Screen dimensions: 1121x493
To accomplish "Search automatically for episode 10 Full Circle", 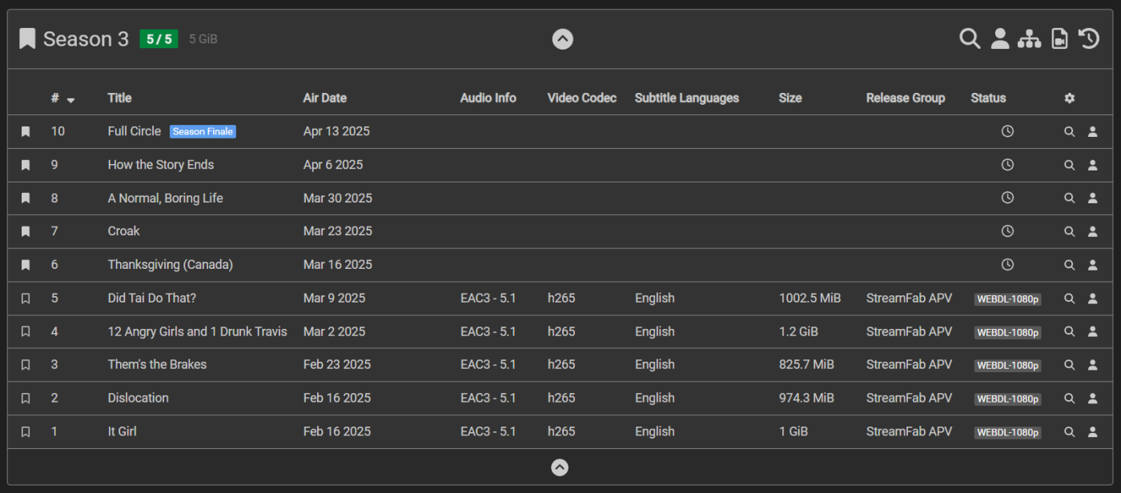I will (1069, 132).
